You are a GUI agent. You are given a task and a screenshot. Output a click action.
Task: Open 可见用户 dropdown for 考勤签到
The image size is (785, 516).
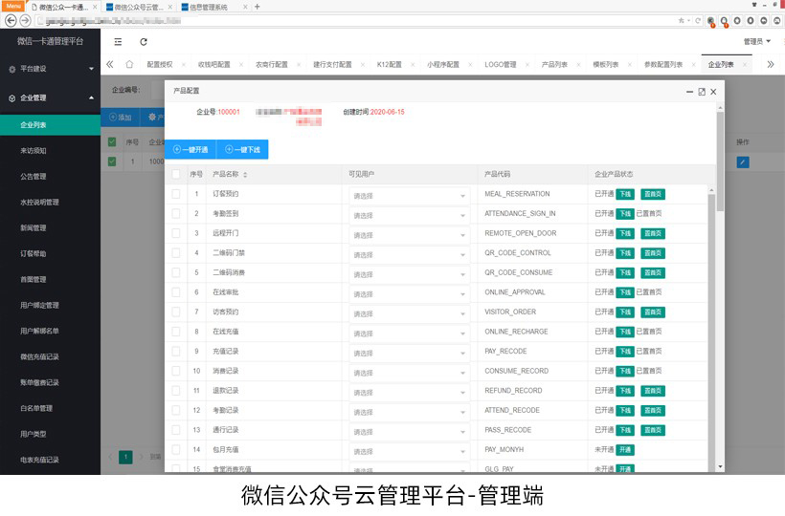[x=410, y=215]
